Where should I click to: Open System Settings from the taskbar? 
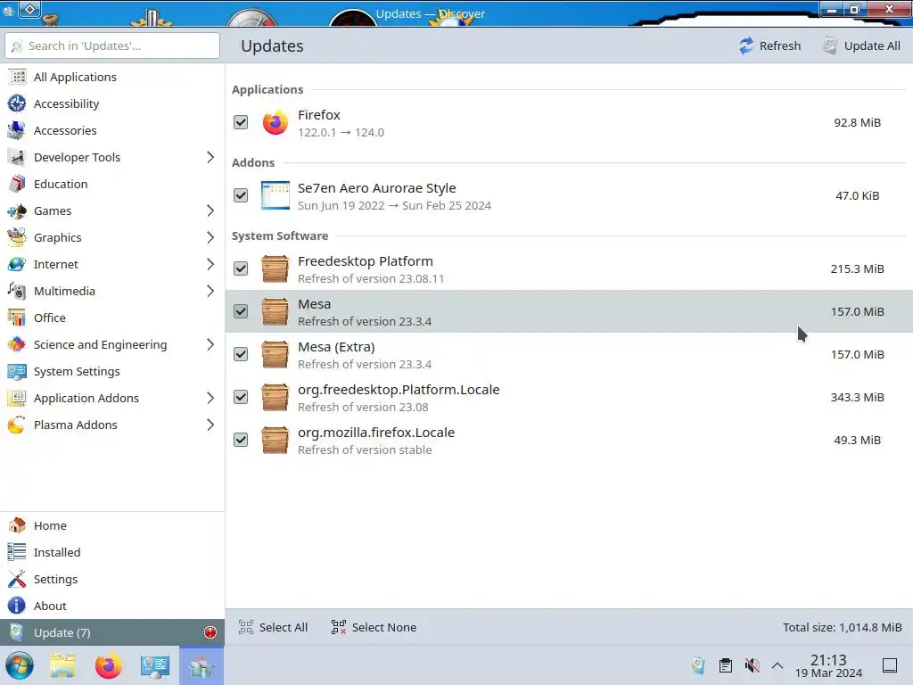155,665
